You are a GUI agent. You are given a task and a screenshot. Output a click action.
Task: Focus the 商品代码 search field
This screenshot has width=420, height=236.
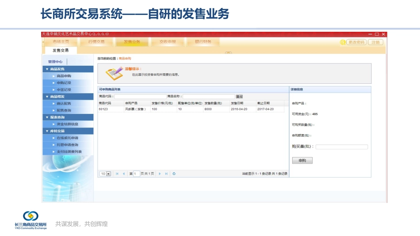(x=140, y=97)
